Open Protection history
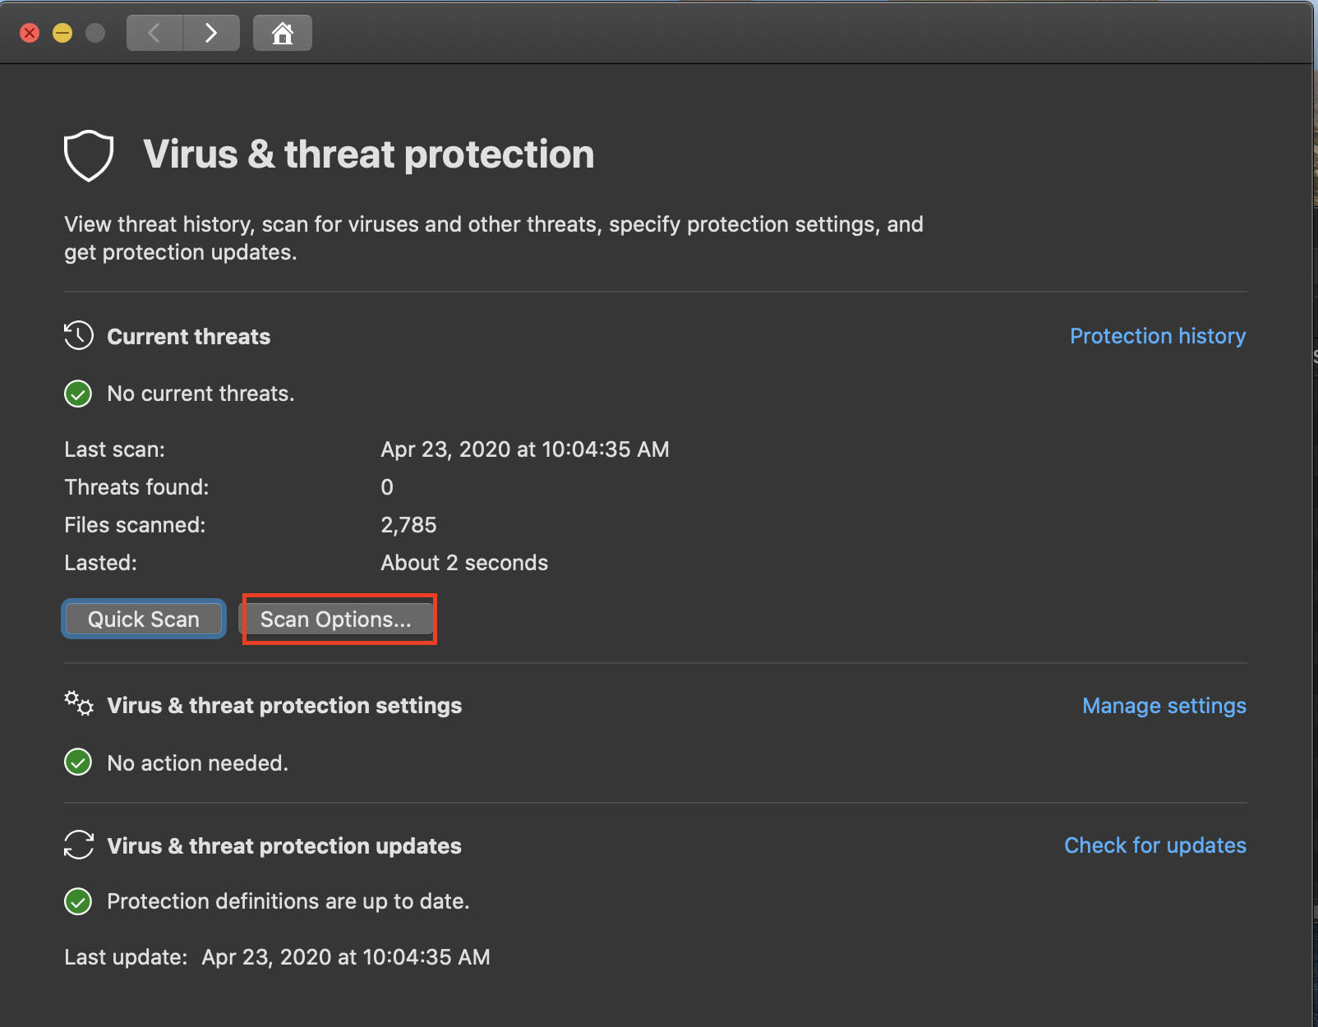 (1158, 335)
